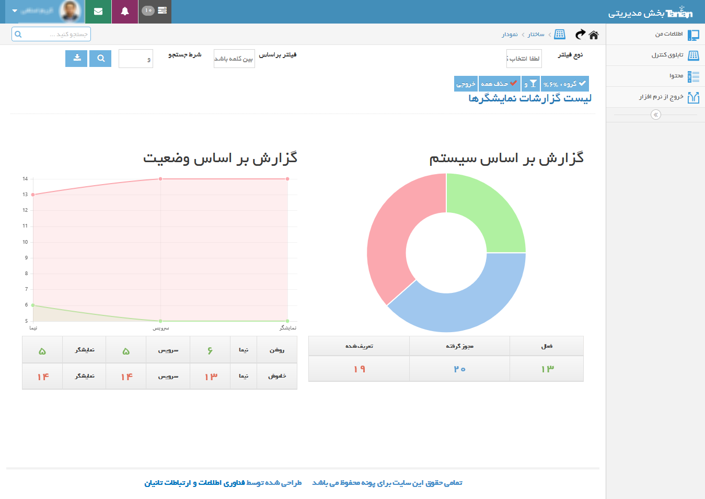Open the فیلتر براساس dropdown
This screenshot has height=499, width=705.
234,59
